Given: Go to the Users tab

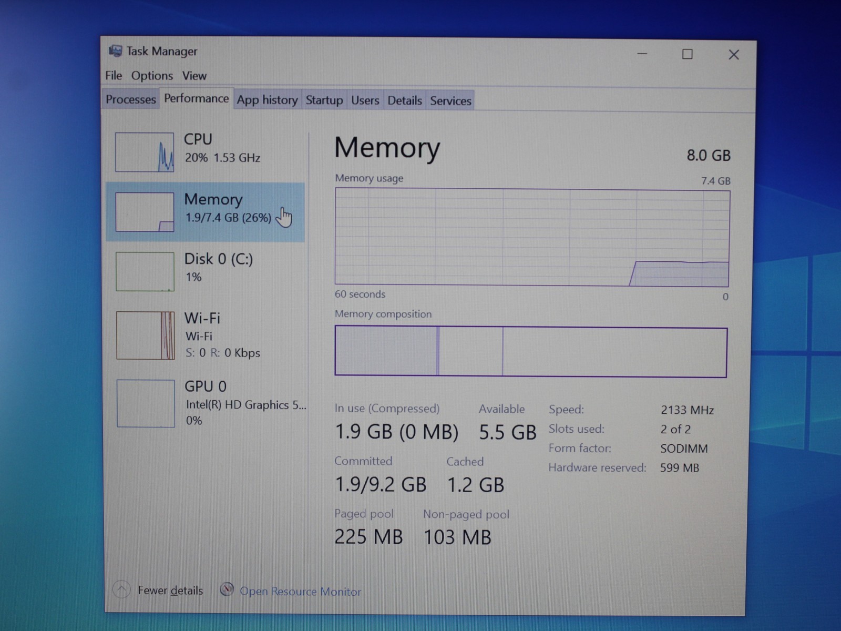Looking at the screenshot, I should click(x=365, y=100).
